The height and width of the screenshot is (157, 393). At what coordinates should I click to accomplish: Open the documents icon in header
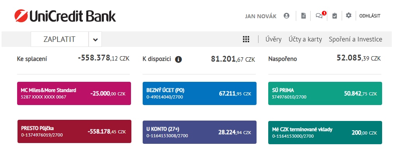(x=304, y=16)
